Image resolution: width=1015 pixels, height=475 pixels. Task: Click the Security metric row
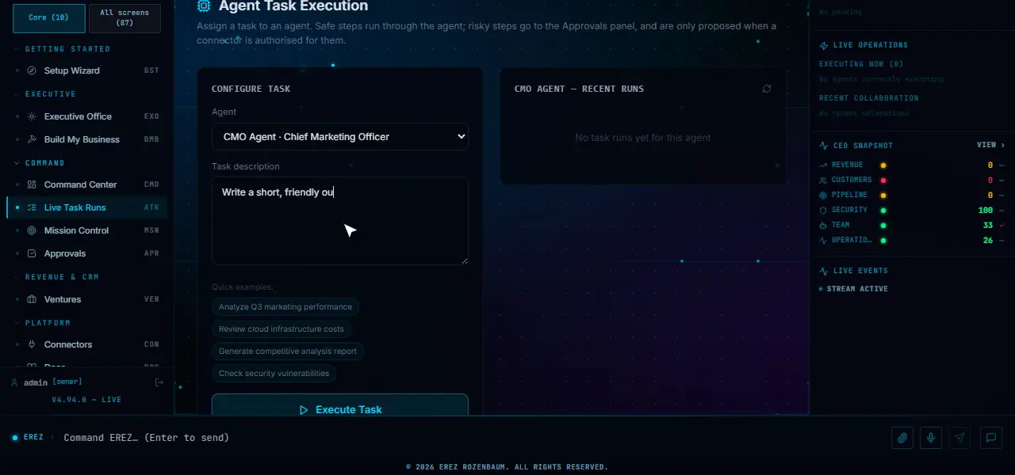912,211
